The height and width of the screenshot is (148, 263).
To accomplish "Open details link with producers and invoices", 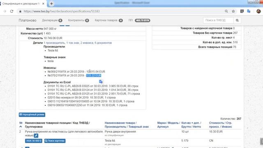I will pyautogui.click(x=78, y=43).
